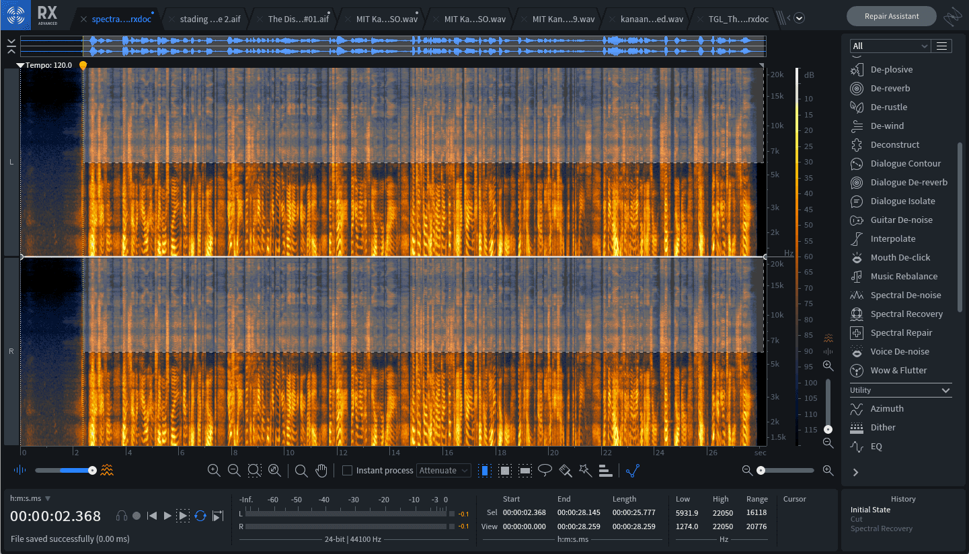Open the module list view menu
Image resolution: width=969 pixels, height=554 pixels.
(x=942, y=46)
